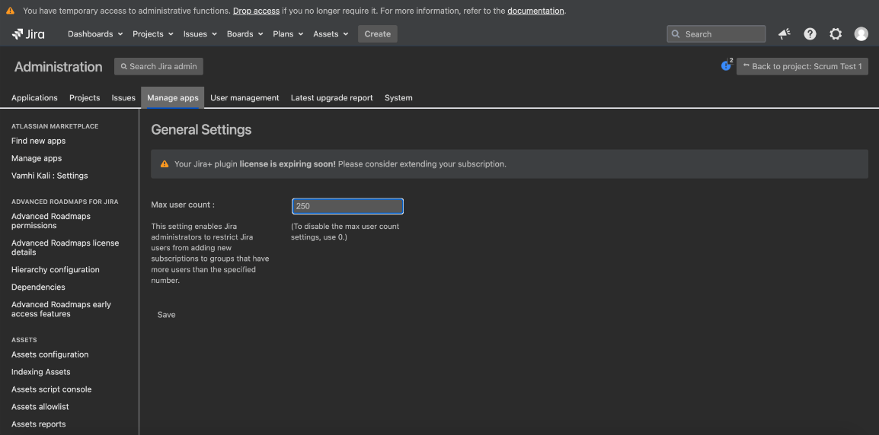Open the feedback megaphone icon

[784, 33]
